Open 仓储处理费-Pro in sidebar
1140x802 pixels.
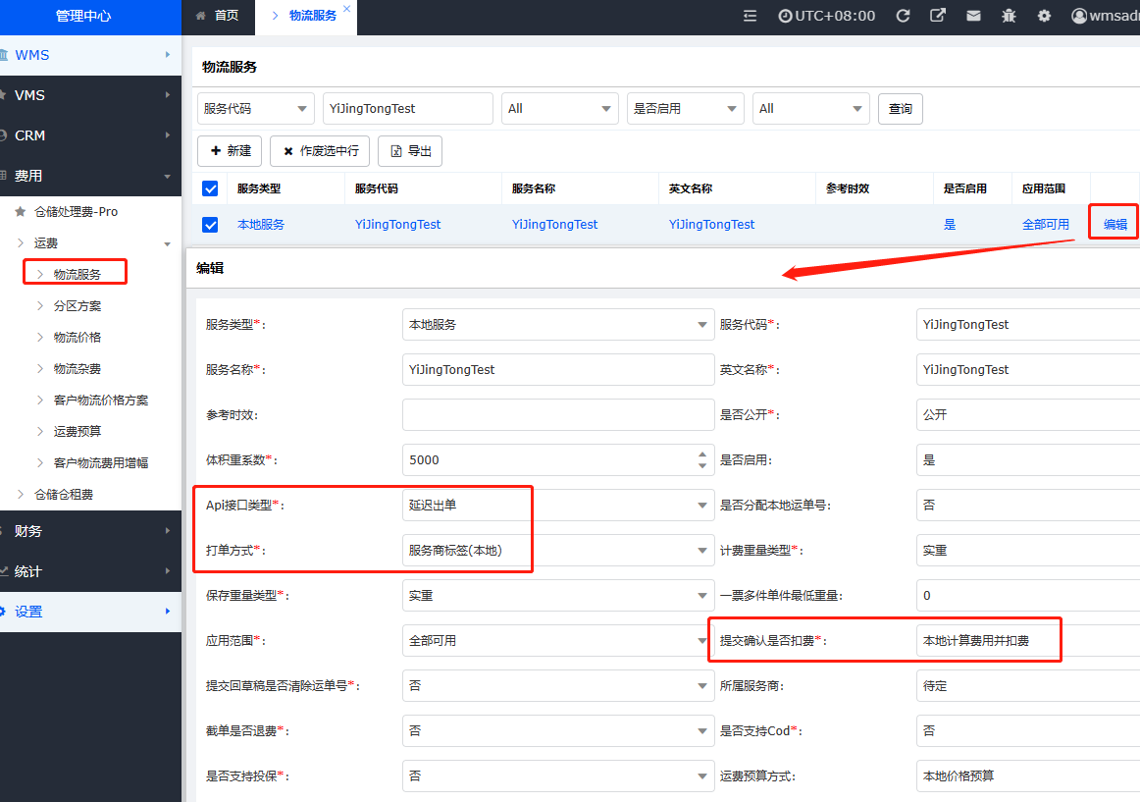pos(76,212)
